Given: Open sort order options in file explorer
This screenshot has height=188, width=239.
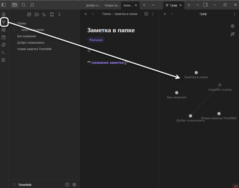Looking at the screenshot, I should (x=44, y=14).
